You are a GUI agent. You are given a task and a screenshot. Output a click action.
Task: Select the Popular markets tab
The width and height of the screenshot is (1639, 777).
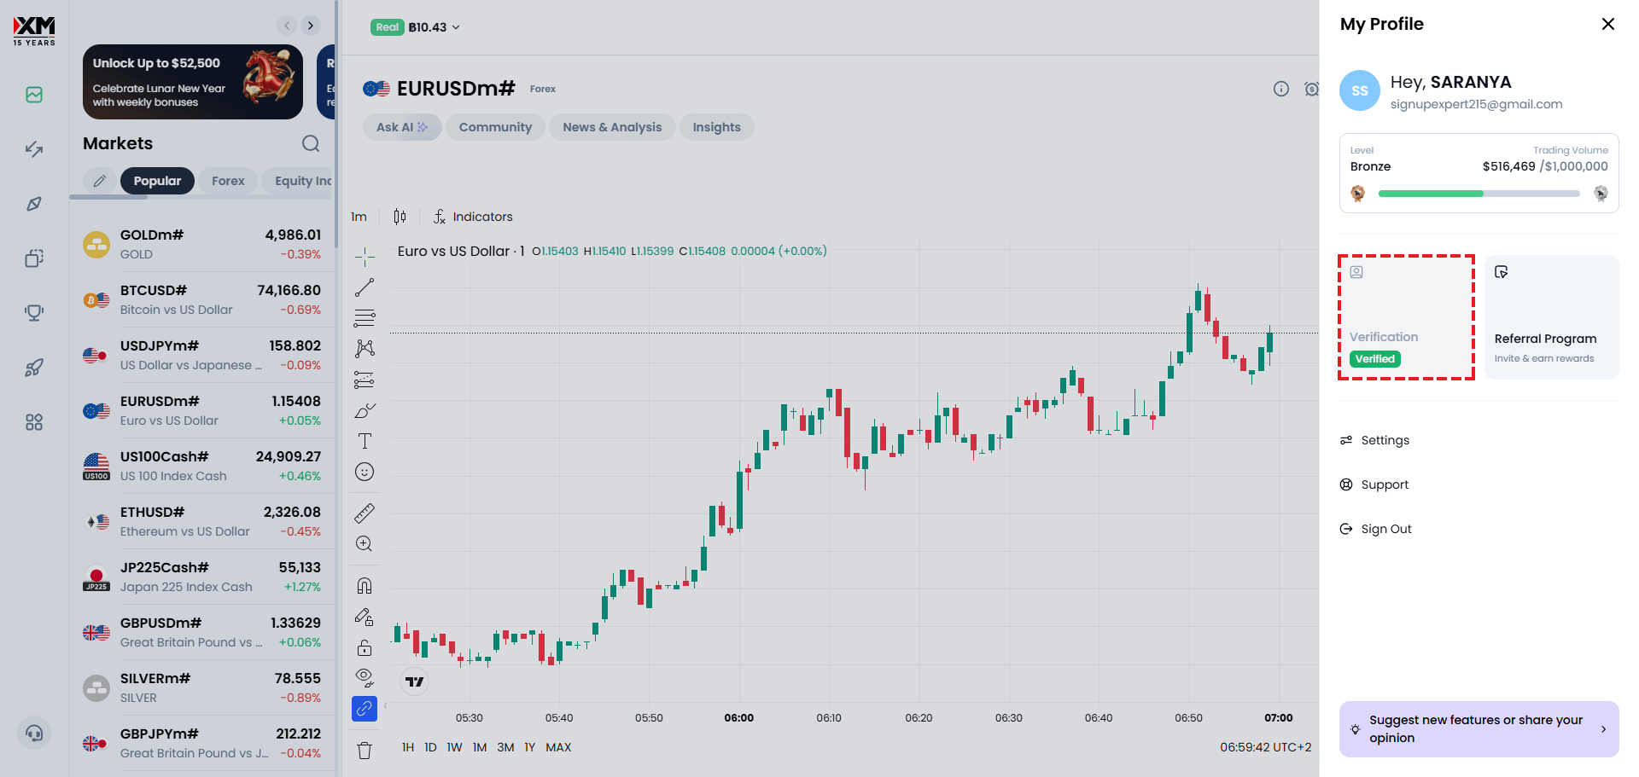pos(157,181)
